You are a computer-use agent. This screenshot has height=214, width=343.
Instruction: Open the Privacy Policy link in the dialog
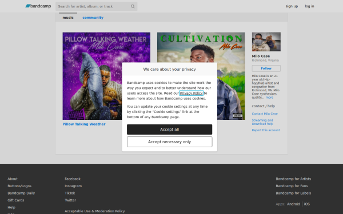[x=192, y=93]
